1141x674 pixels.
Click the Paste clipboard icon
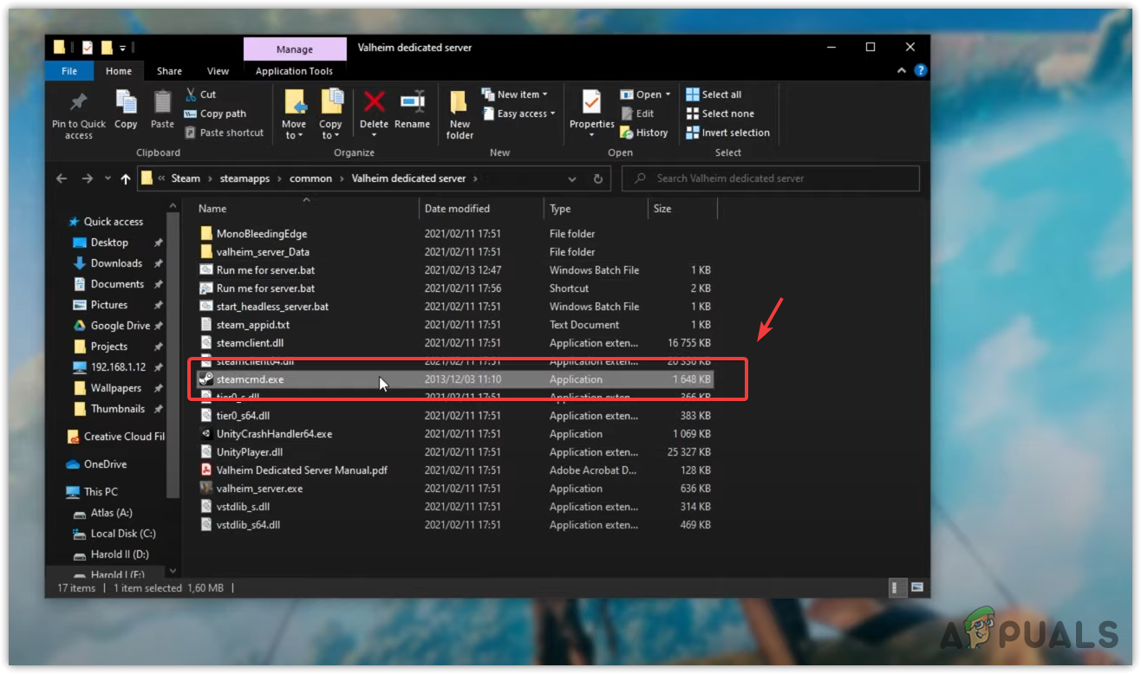162,103
